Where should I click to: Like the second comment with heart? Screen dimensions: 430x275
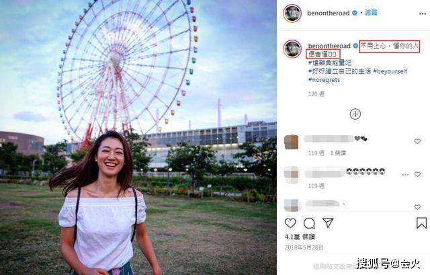tap(417, 174)
